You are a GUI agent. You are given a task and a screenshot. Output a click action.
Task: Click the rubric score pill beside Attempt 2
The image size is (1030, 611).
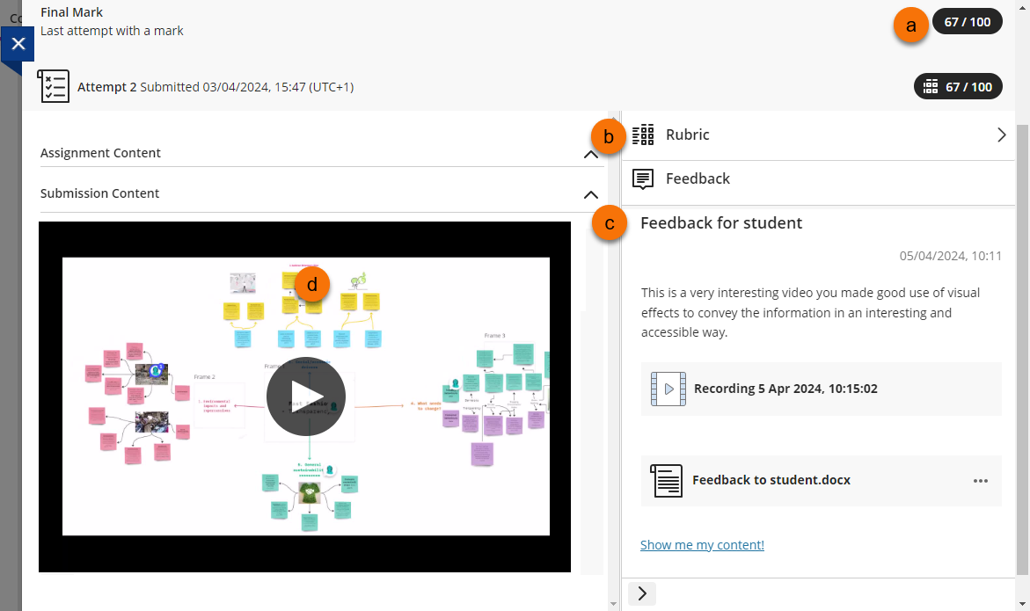pos(958,86)
